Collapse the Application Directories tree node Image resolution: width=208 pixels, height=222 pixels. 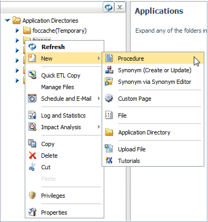[7, 20]
